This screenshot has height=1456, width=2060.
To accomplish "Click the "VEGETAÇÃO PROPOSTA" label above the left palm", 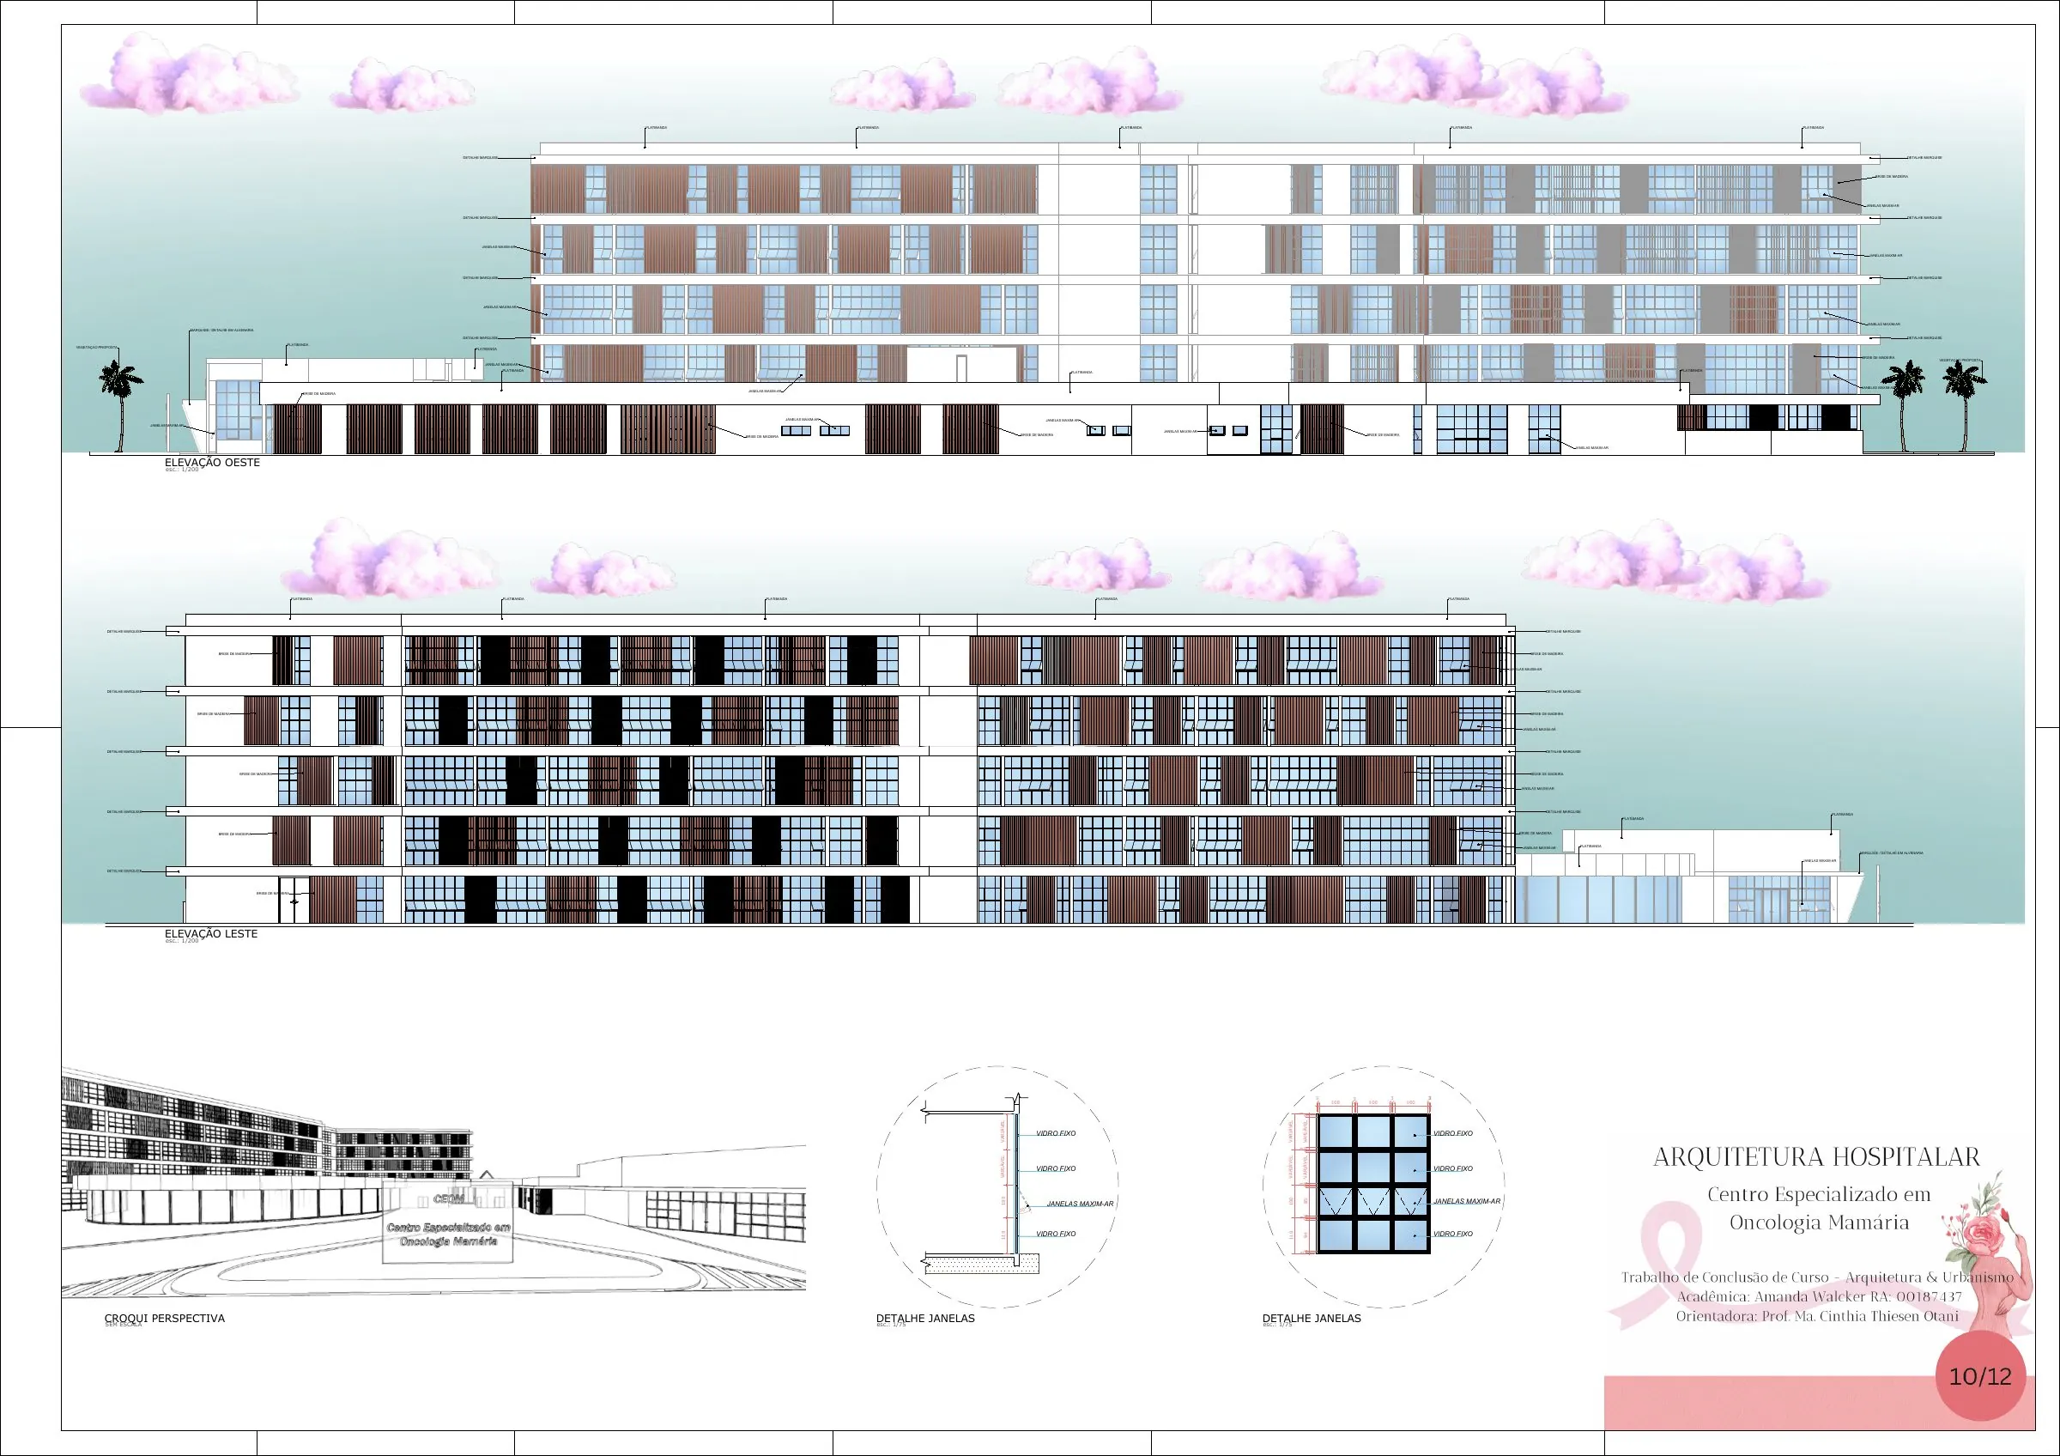I will pyautogui.click(x=96, y=348).
